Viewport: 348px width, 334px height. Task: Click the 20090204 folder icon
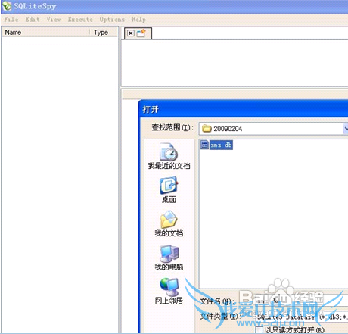207,129
